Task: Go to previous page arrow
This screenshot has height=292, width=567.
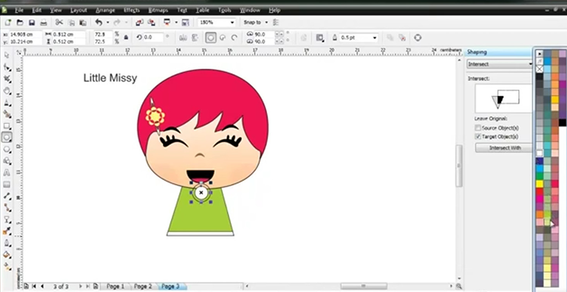Action: coord(42,287)
